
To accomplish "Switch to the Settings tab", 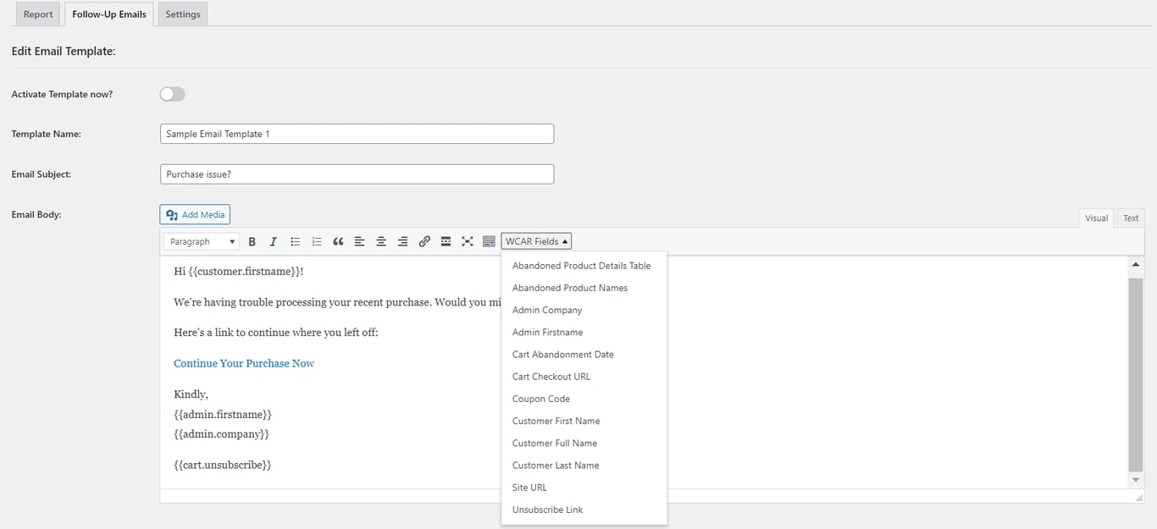I will coord(182,14).
